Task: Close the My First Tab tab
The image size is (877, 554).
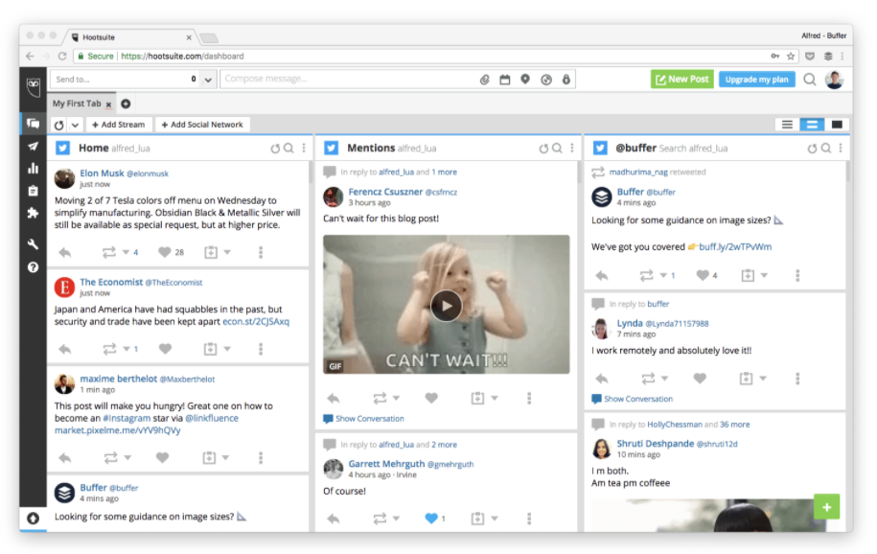Action: [x=108, y=104]
